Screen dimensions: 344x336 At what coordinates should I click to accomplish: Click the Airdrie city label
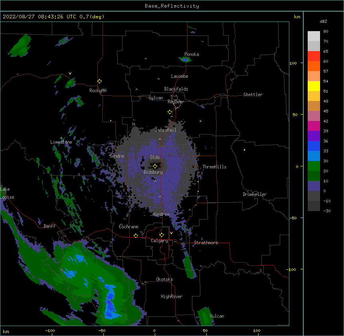click(161, 214)
